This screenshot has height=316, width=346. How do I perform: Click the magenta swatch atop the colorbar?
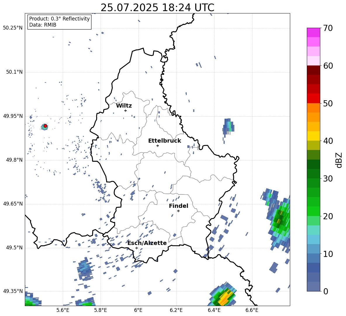313,32
